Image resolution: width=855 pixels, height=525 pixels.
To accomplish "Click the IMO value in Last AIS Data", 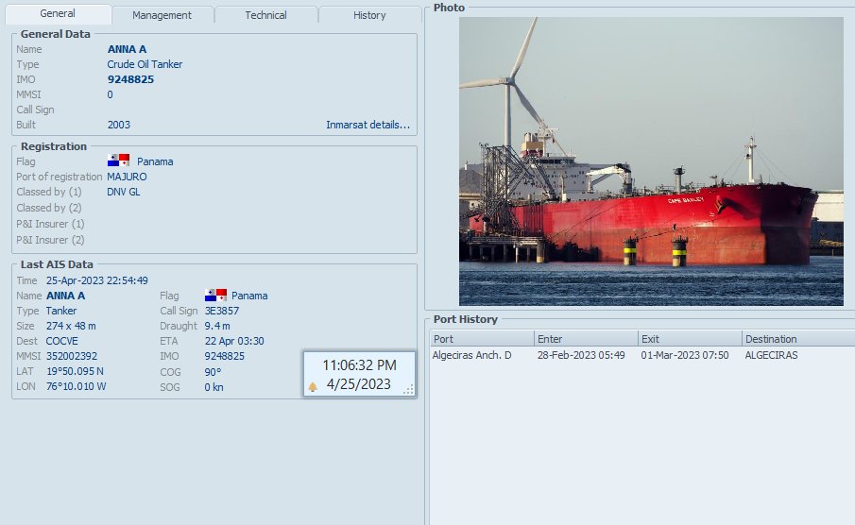I will [x=225, y=356].
